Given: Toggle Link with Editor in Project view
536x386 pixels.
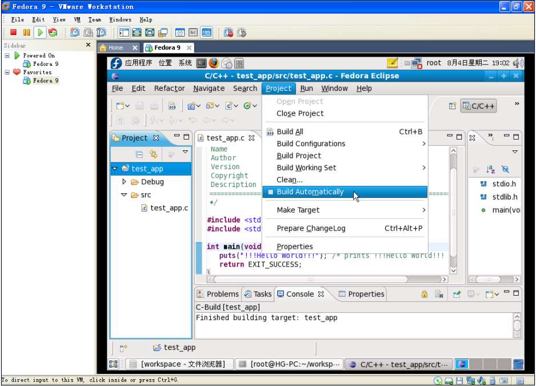Looking at the screenshot, I should pos(154,154).
